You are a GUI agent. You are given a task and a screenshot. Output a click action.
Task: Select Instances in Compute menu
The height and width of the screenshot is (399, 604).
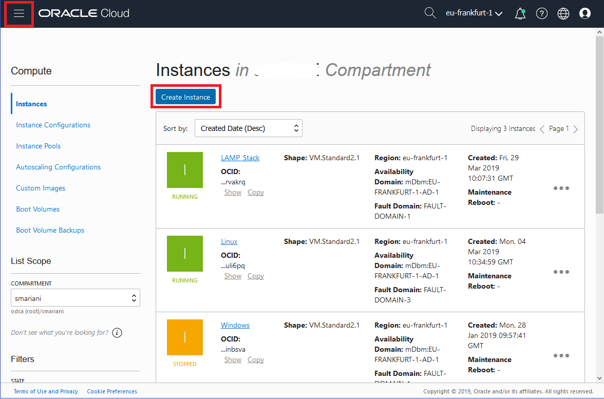[x=31, y=104]
